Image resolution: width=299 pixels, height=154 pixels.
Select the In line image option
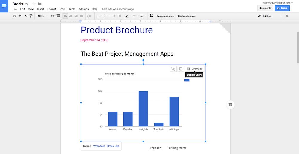click(87, 146)
